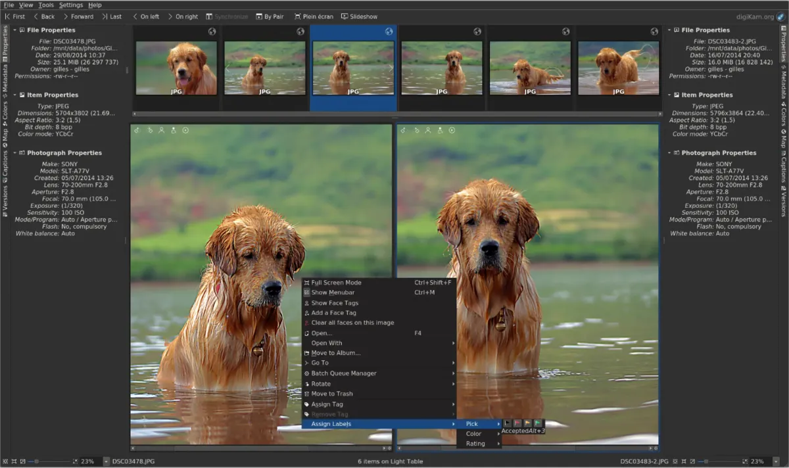The height and width of the screenshot is (468, 789).
Task: Click the play icon on left preview overlay
Action: [x=185, y=130]
